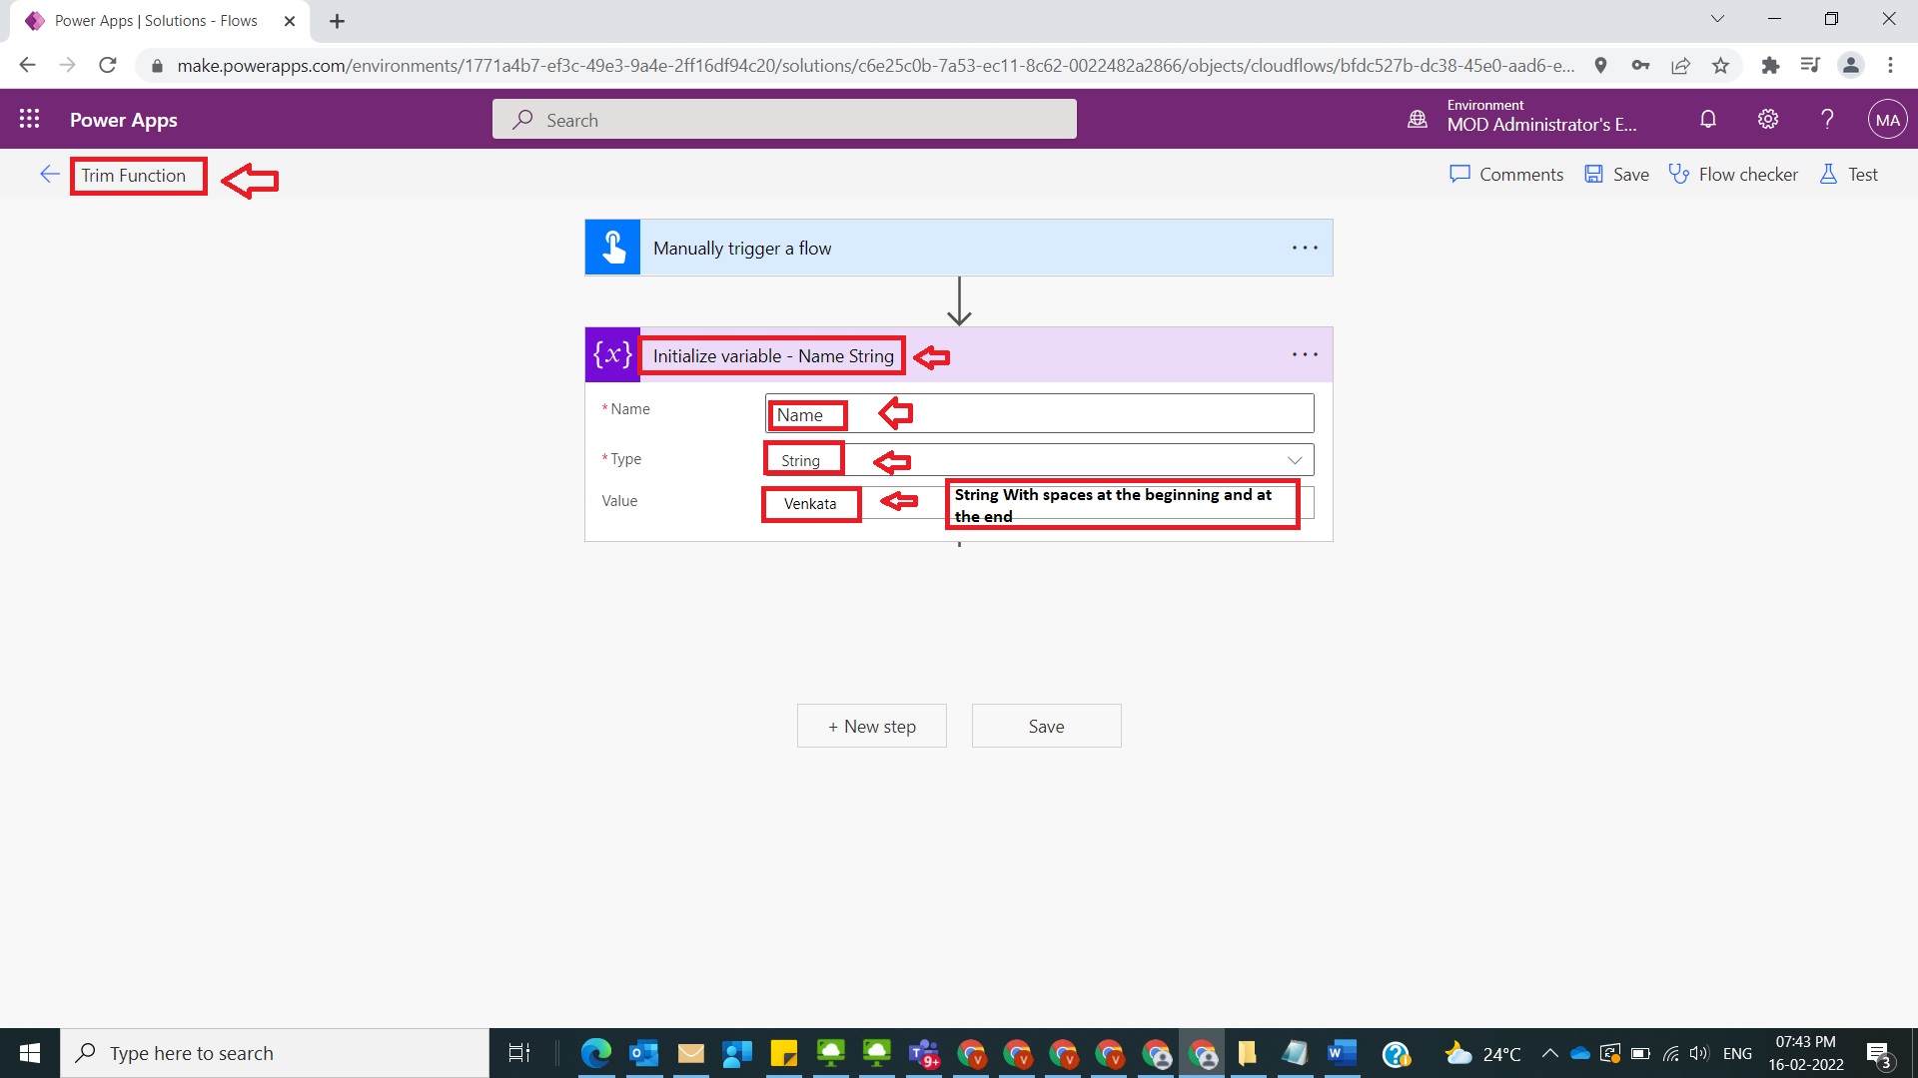Image resolution: width=1918 pixels, height=1078 pixels.
Task: Save the flow using the toolbar Save icon
Action: click(1615, 174)
